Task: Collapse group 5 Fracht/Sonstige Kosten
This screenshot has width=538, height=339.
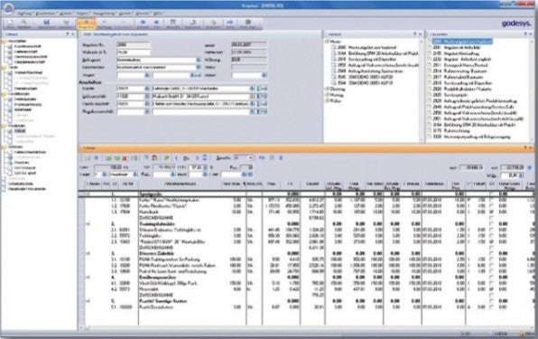Action: click(88, 301)
